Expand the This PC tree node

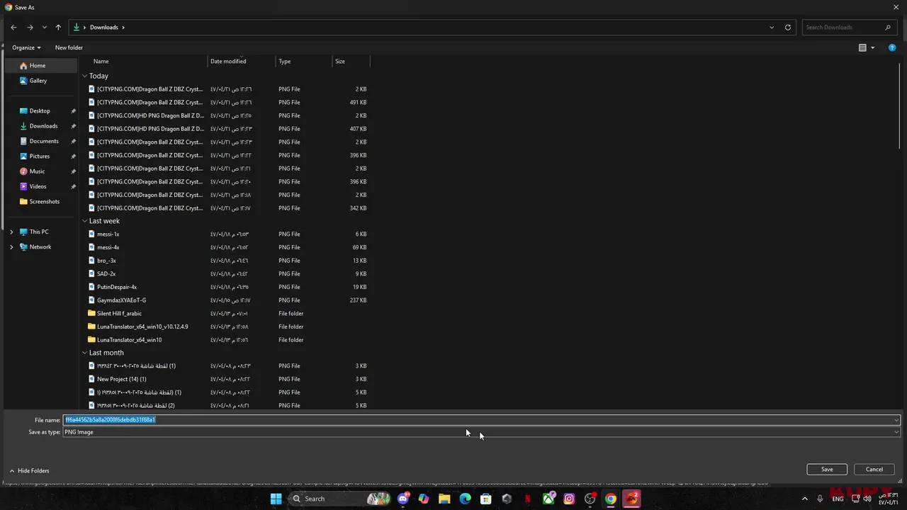11,232
